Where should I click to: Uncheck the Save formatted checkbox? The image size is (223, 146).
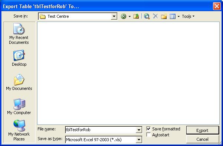(148, 129)
